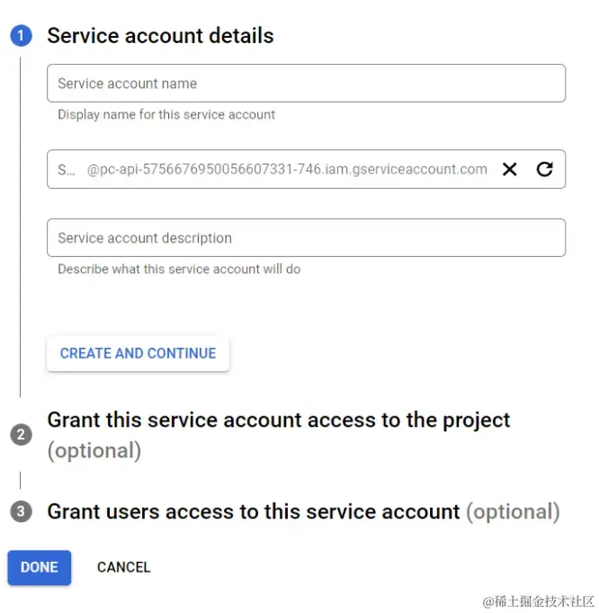The height and width of the screenshot is (613, 599).
Task: Regenerate service account ID with refresh icon
Action: (544, 169)
